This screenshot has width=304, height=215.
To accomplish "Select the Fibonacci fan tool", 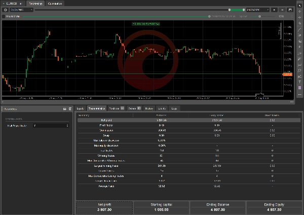I will click(x=299, y=59).
